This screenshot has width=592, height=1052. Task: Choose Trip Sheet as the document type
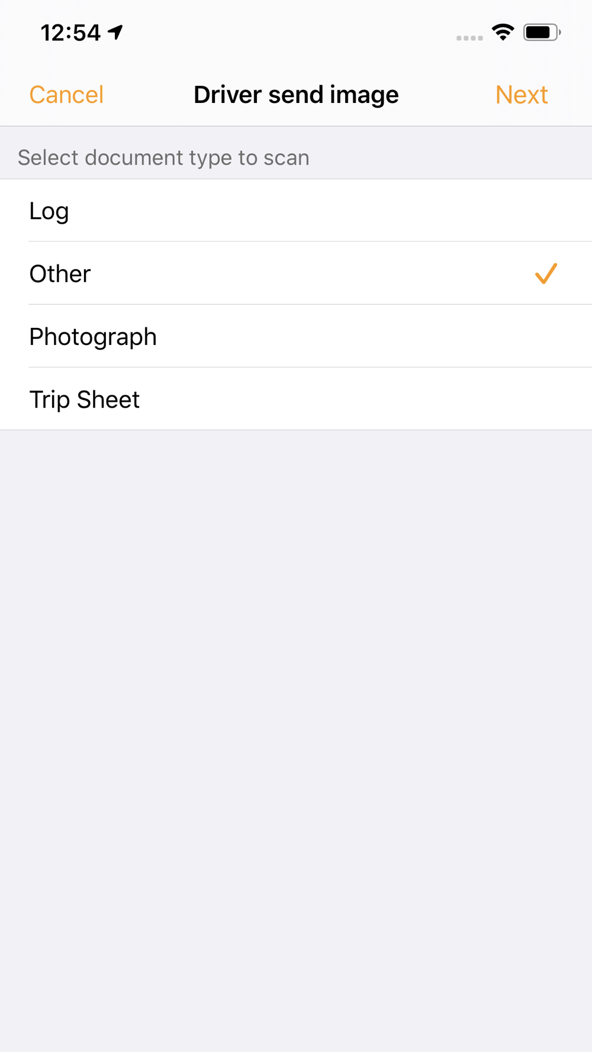click(296, 399)
